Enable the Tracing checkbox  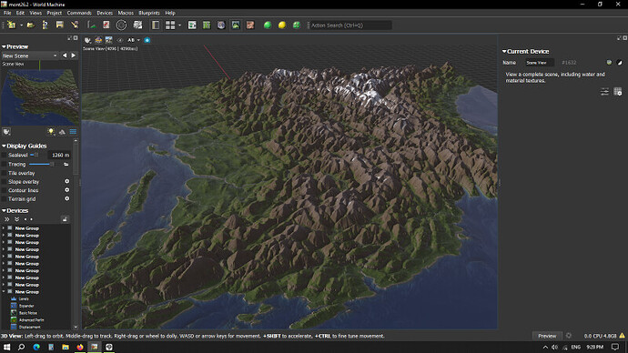[5, 164]
